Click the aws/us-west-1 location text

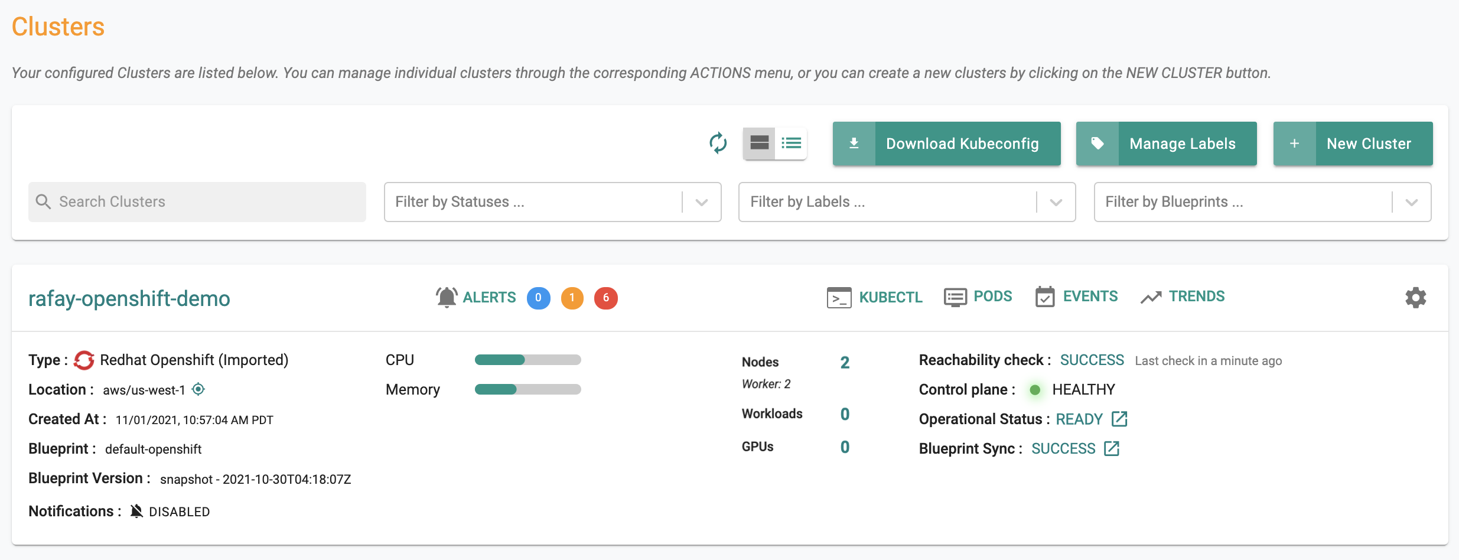[x=144, y=390]
